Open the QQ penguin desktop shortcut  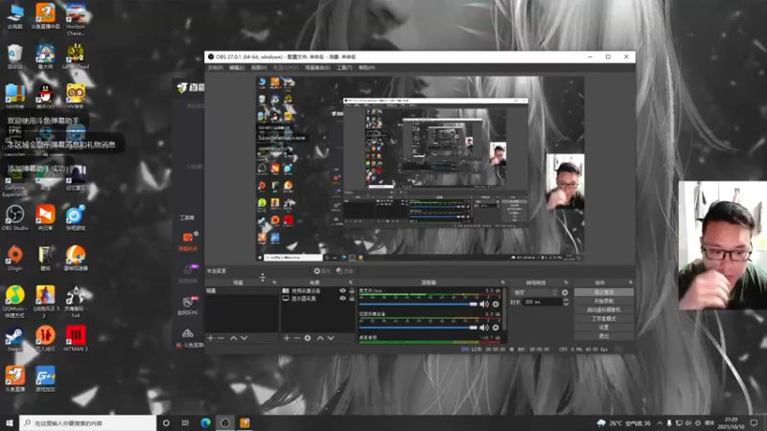tap(45, 95)
